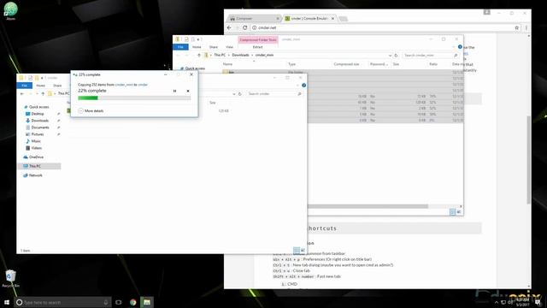Switch cmder Explorer to large icons view
The image size is (547, 308).
(x=303, y=251)
